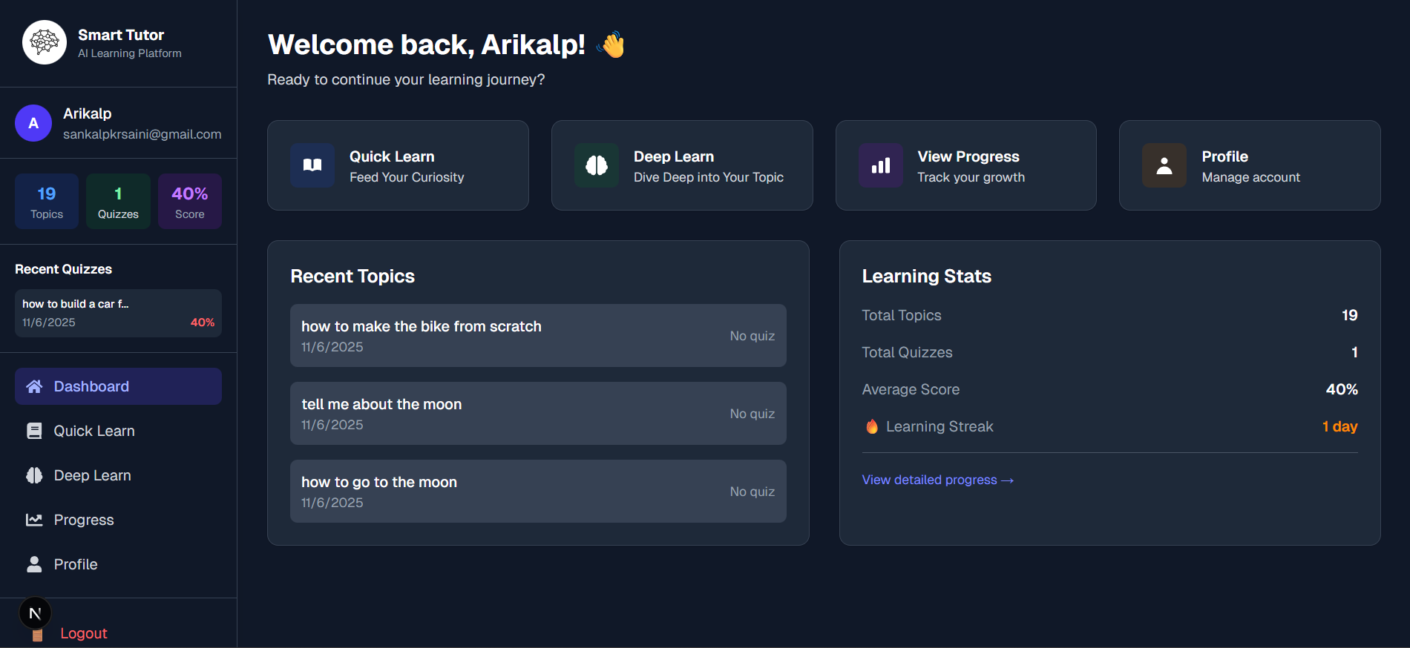The height and width of the screenshot is (648, 1410).
Task: Switch to Quick Learn in the sidebar
Action: tap(94, 431)
